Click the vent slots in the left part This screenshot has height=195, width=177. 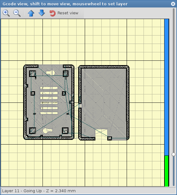tap(49, 101)
